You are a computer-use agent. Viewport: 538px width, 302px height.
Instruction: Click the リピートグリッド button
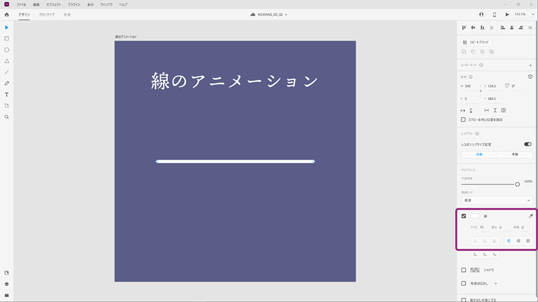[x=476, y=42]
